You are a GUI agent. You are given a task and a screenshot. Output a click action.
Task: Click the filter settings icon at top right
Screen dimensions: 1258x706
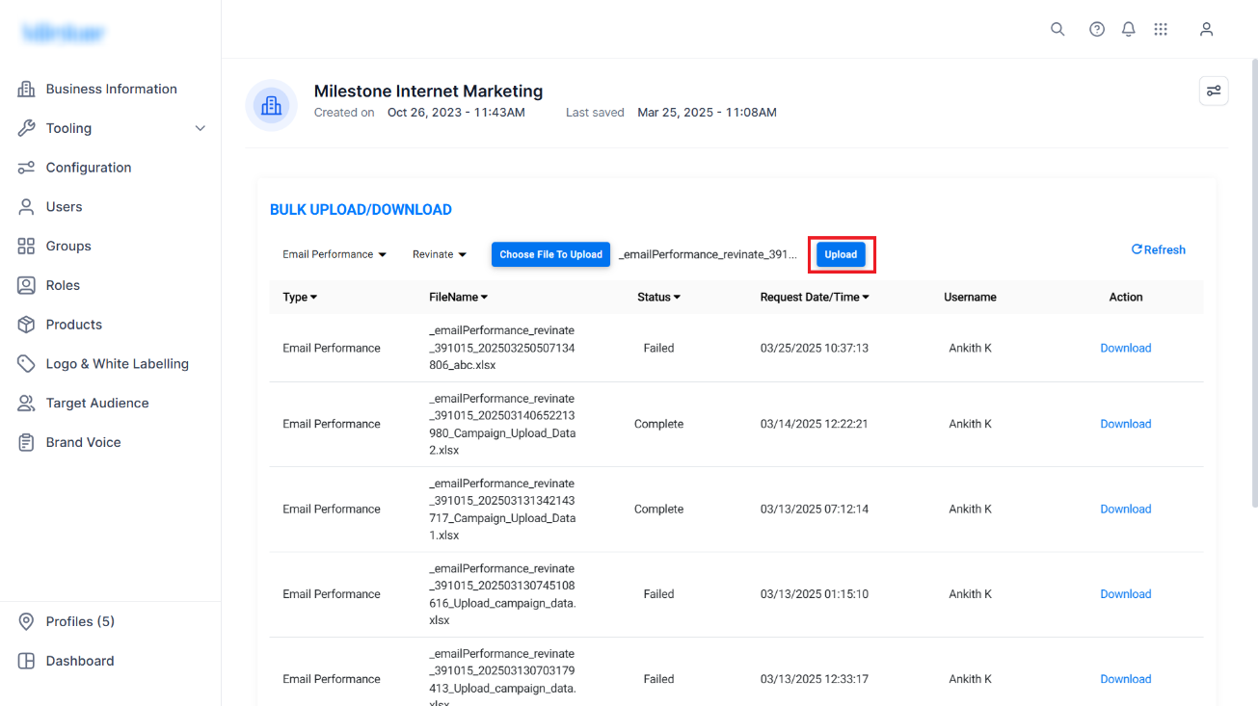pos(1214,91)
